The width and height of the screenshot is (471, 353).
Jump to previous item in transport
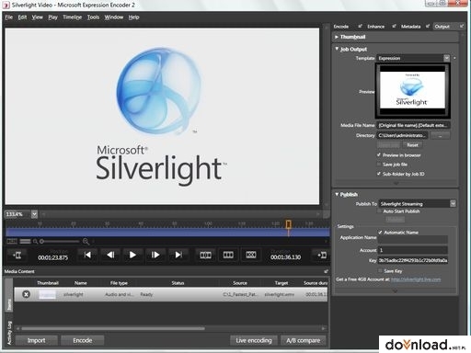[x=87, y=255]
